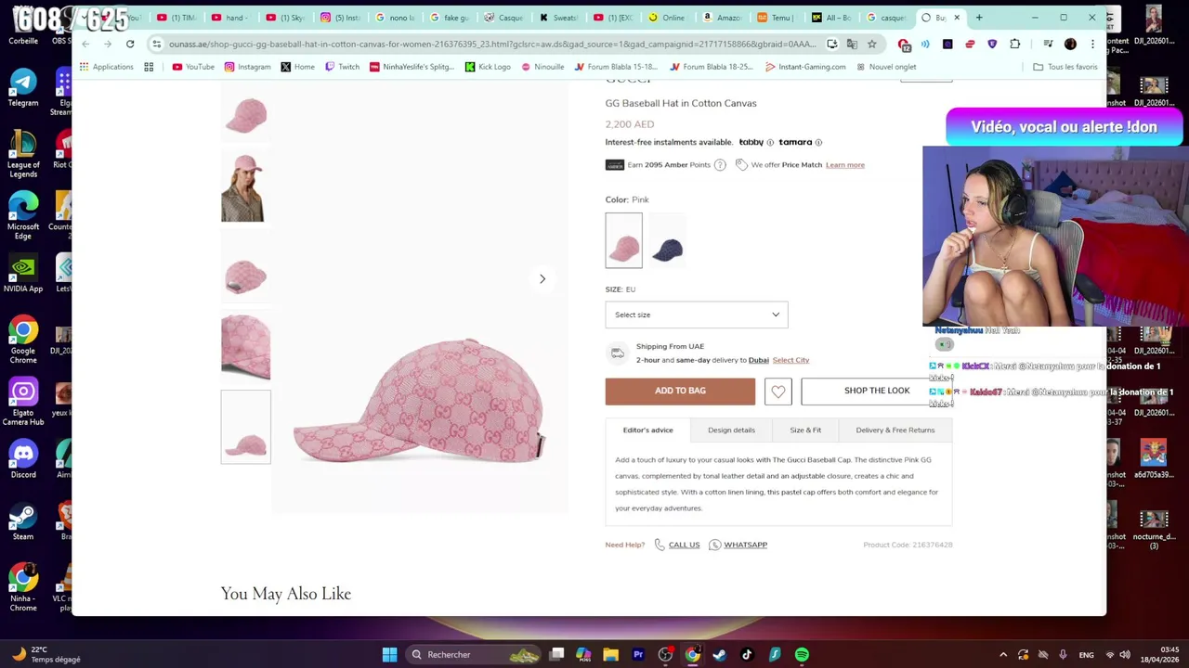Open the Kick Logo bookmark
This screenshot has height=668, width=1189.
(x=488, y=67)
